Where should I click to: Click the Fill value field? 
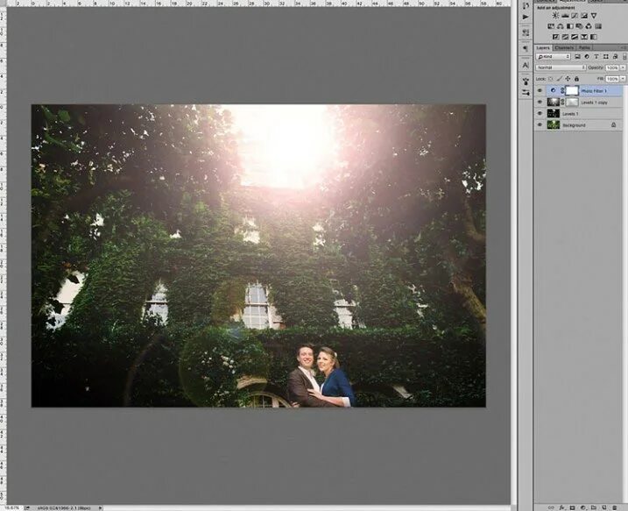(x=612, y=79)
